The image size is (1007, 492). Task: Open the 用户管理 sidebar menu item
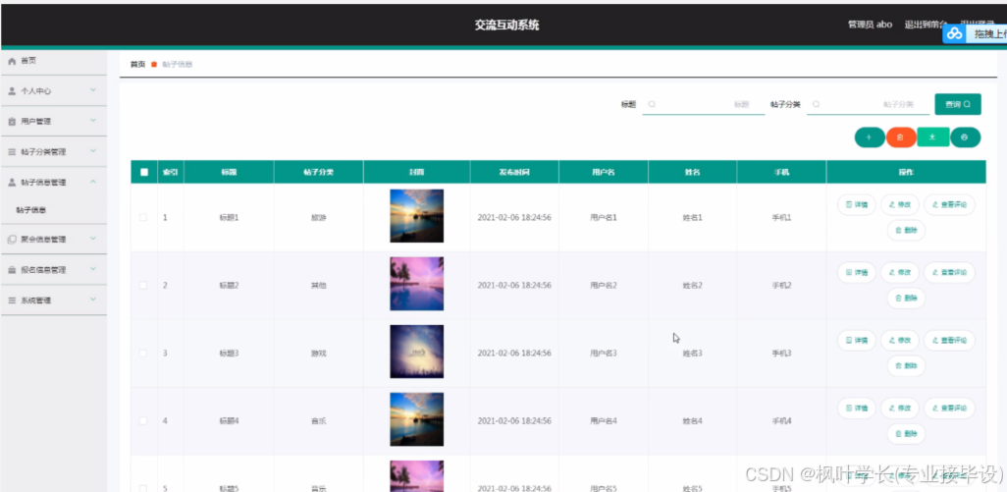click(x=53, y=122)
